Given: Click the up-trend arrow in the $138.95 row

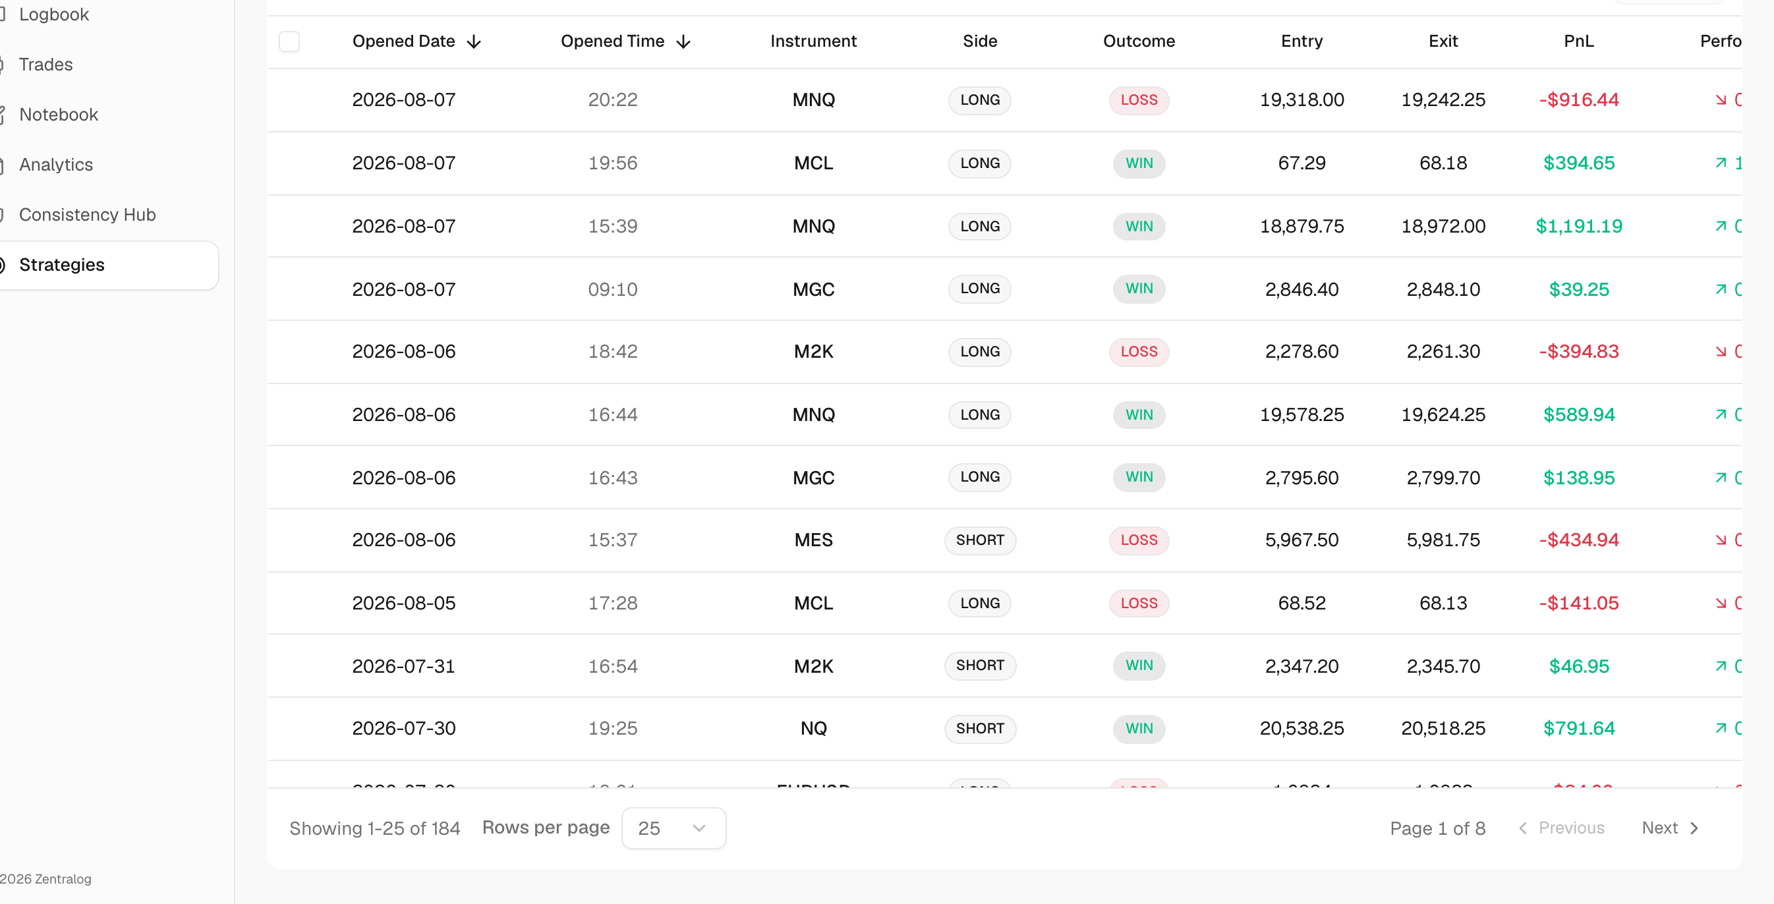Looking at the screenshot, I should (x=1721, y=478).
